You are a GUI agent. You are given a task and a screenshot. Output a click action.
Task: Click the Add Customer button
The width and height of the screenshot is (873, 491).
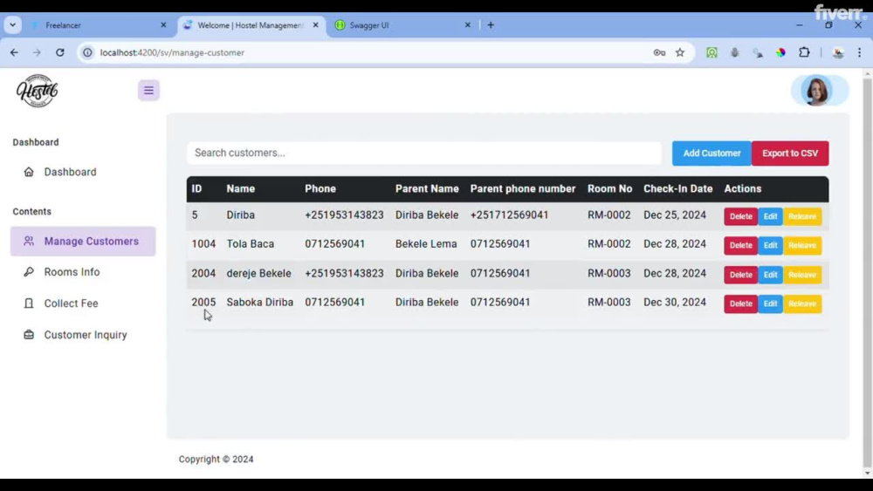[x=711, y=153]
